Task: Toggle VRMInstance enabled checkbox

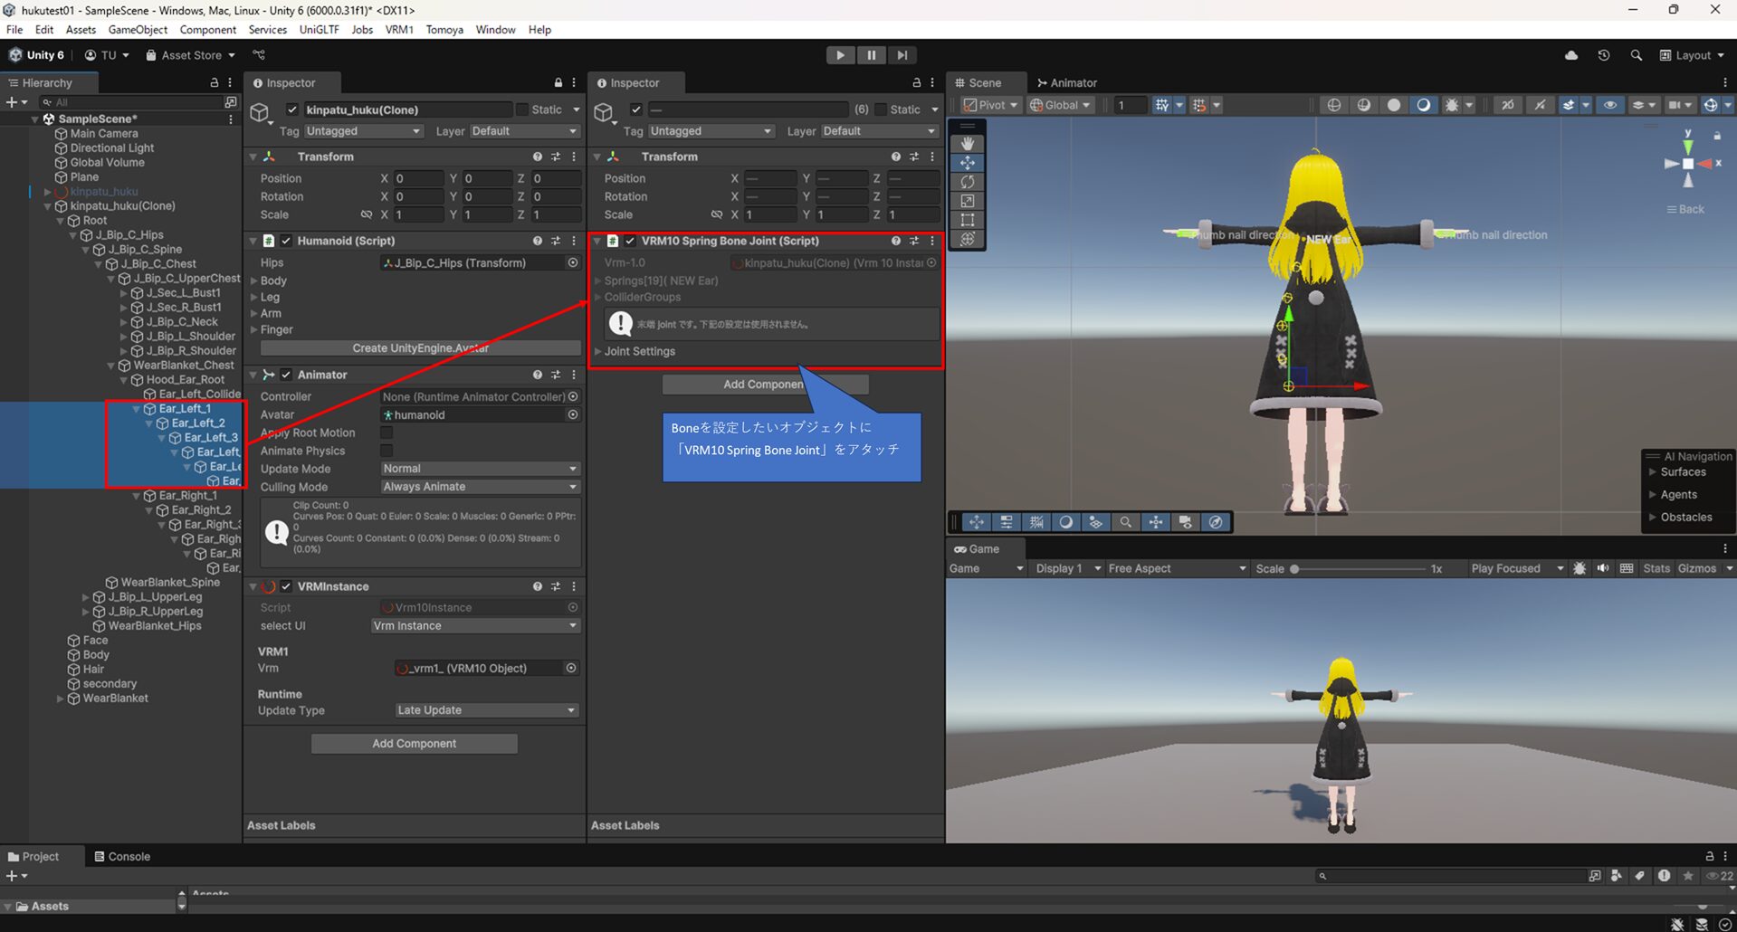Action: point(286,586)
